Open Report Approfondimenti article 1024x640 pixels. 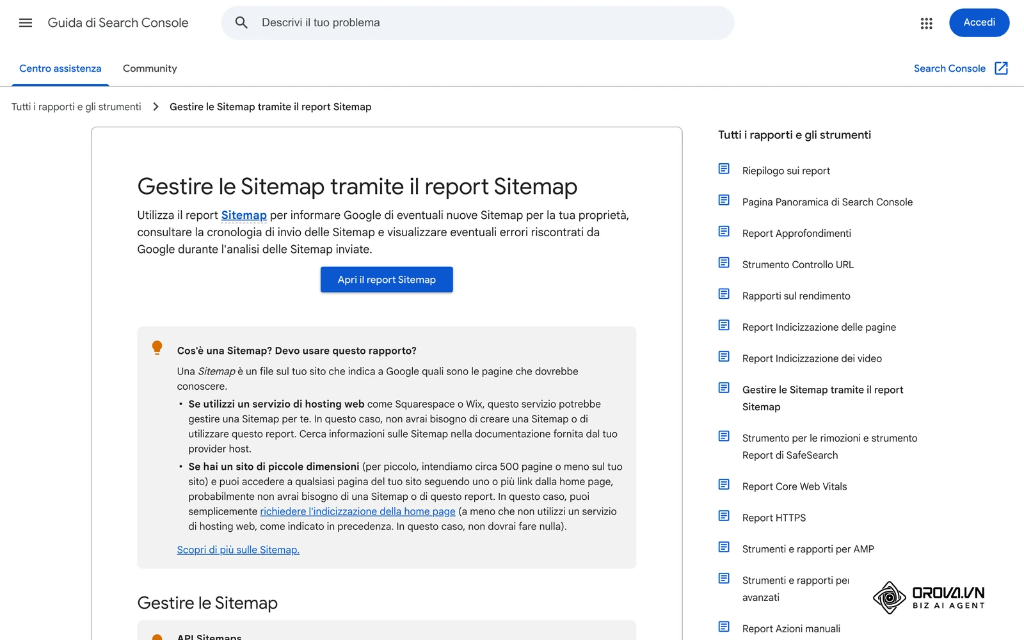point(797,234)
